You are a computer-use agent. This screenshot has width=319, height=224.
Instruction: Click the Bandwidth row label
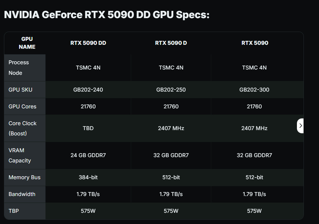pyautogui.click(x=22, y=194)
